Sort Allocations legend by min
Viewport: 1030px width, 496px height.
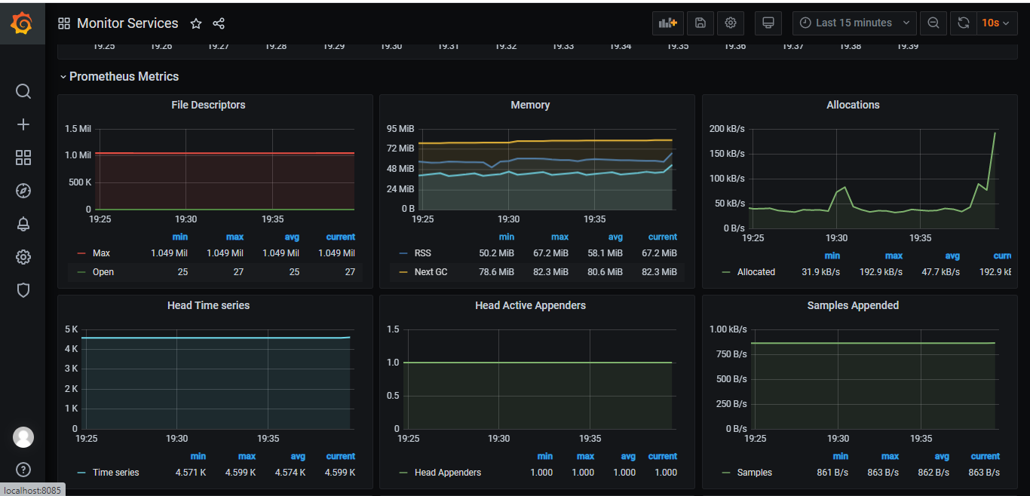click(x=832, y=256)
